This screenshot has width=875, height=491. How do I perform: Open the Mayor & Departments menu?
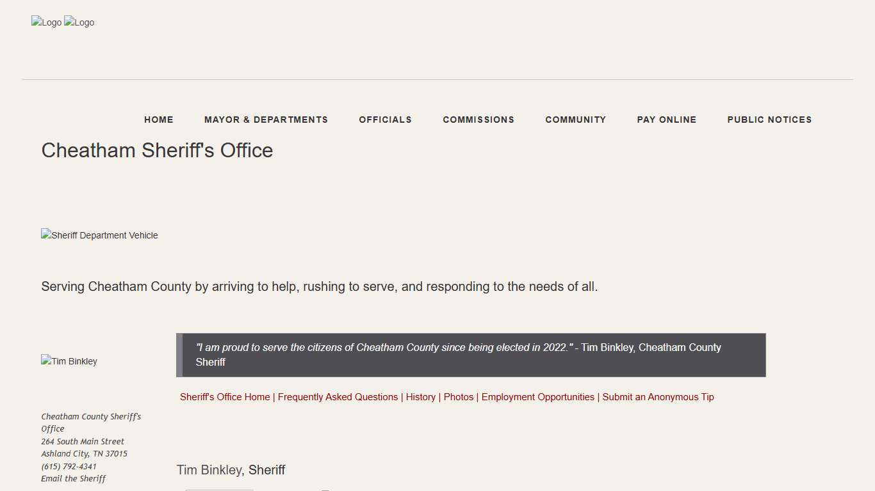pyautogui.click(x=266, y=120)
